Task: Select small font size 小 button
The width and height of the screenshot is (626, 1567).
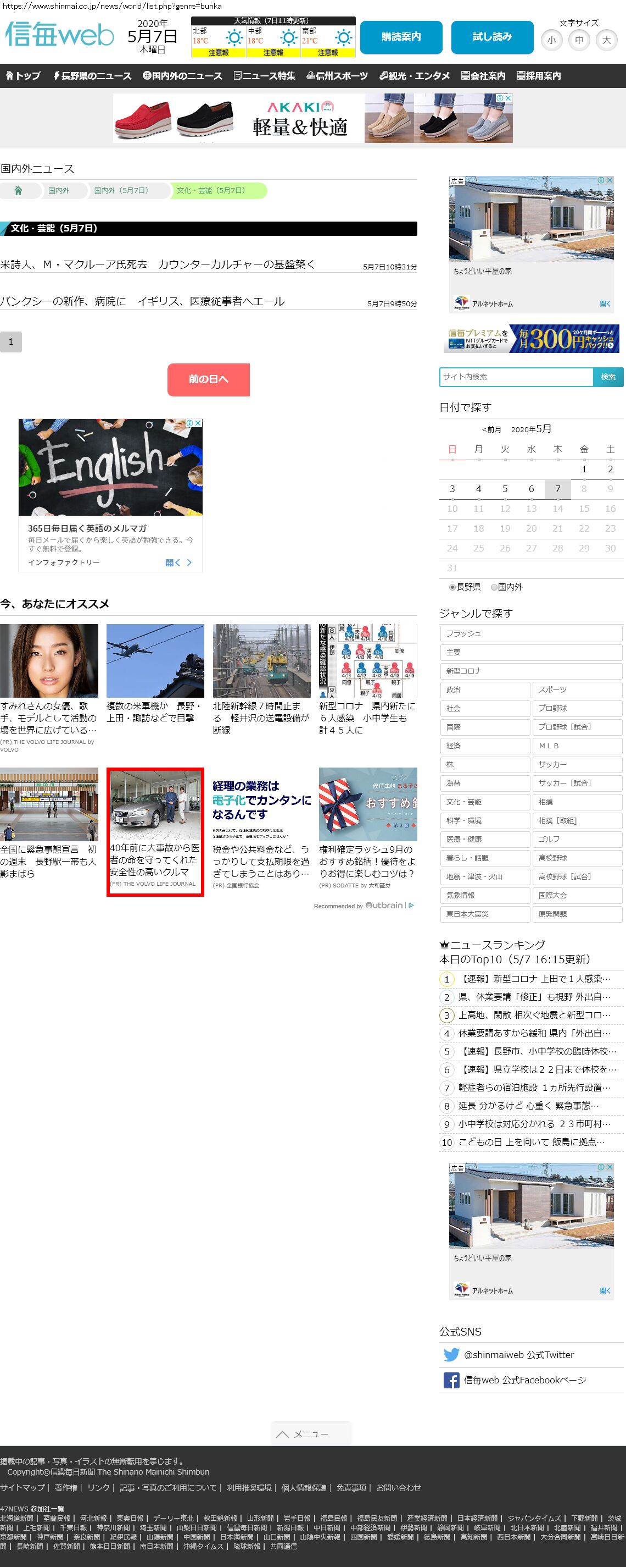Action: 551,41
